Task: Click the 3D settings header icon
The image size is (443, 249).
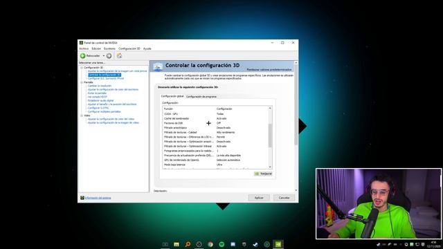Action: tap(158, 66)
